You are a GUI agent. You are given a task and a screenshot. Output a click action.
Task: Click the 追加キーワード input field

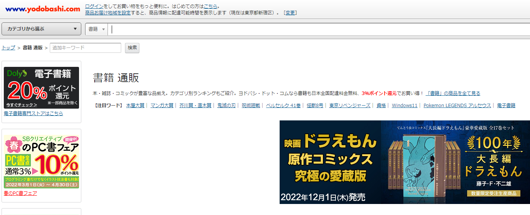coord(85,48)
